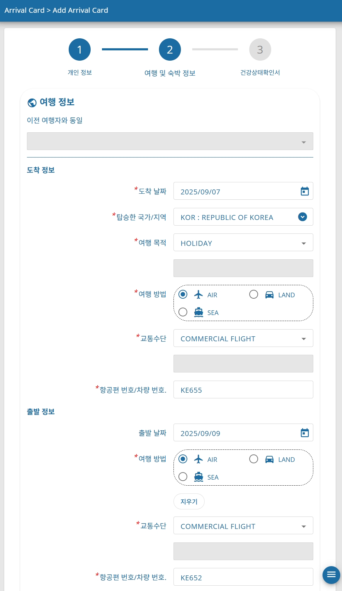342x591 pixels.
Task: Go to step 3 건강상태확인서
Action: (x=260, y=50)
